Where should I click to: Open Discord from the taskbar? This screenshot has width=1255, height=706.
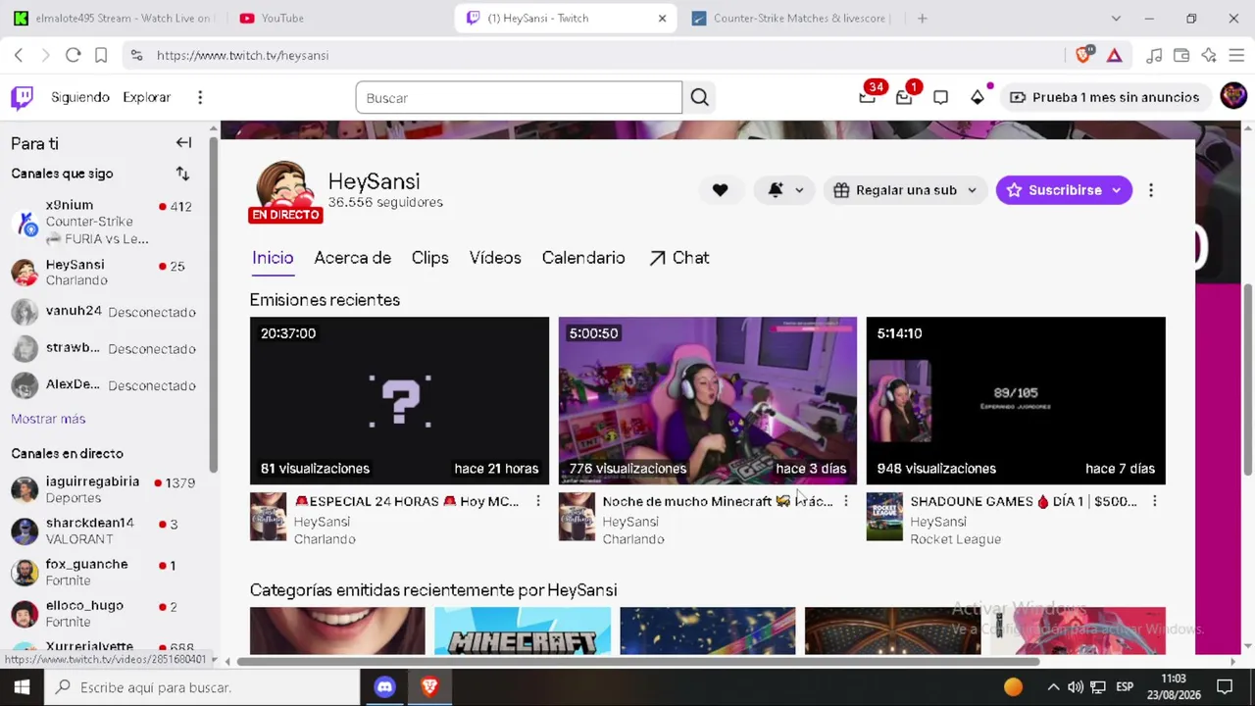tap(384, 687)
